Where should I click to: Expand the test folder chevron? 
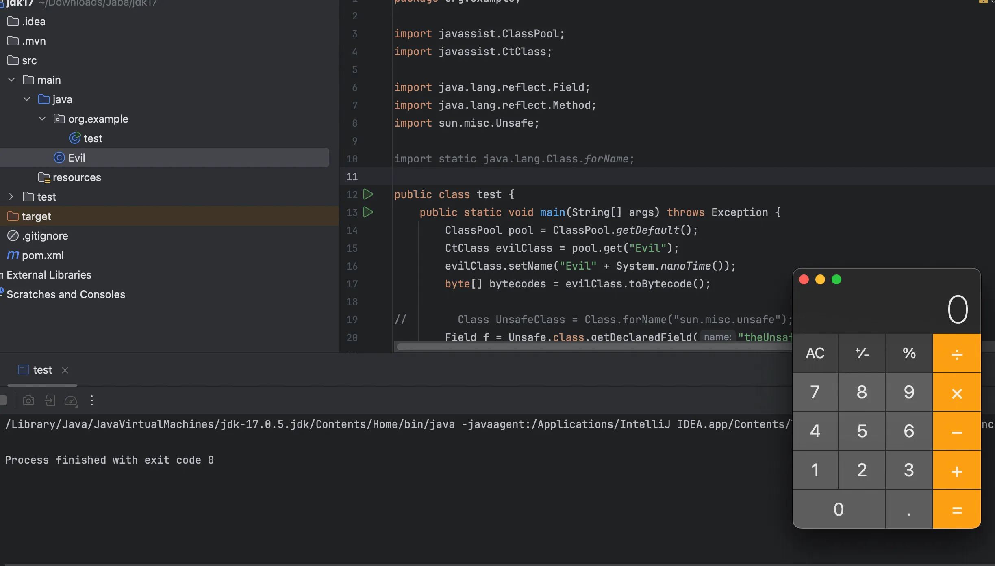tap(11, 197)
